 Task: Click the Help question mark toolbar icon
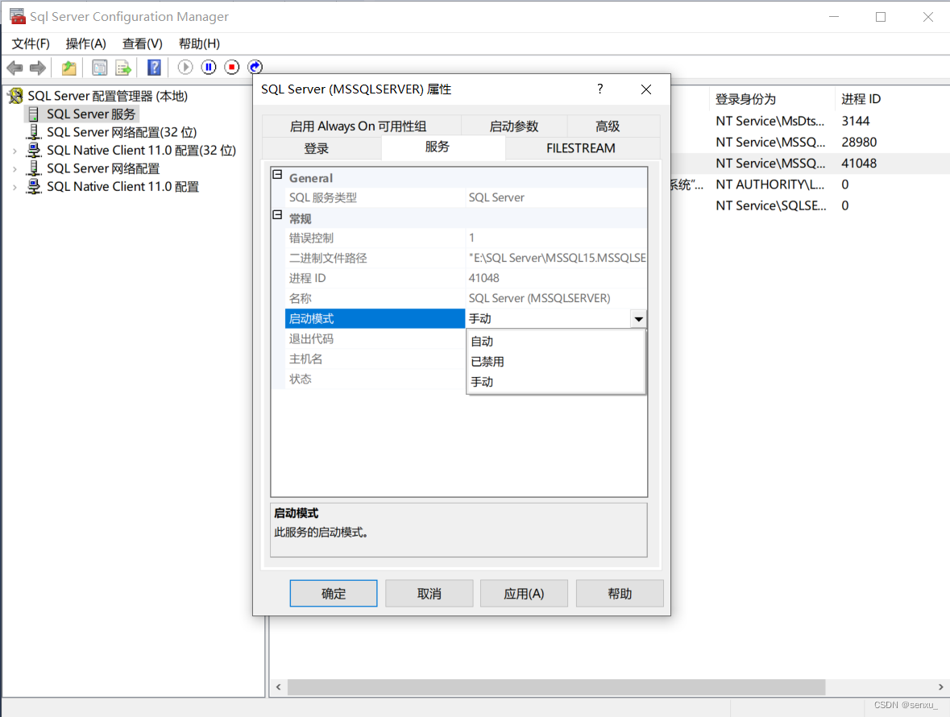[x=155, y=67]
